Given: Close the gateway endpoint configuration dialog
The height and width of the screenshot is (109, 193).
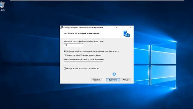Looking at the screenshot, I should (130, 28).
